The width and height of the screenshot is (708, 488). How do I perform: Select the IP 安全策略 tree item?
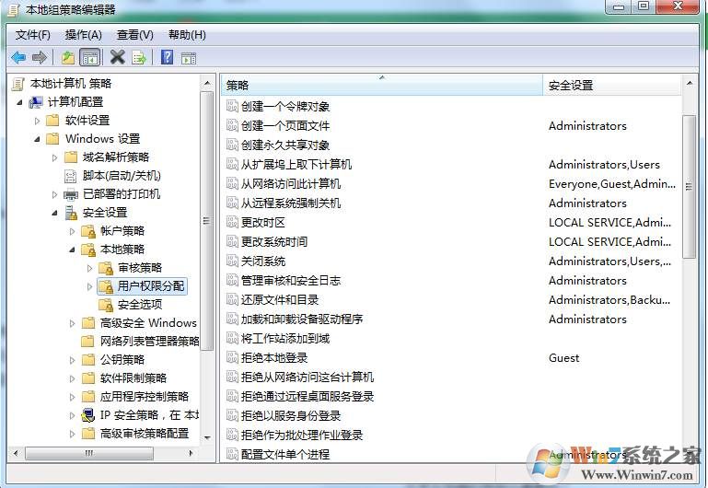pos(149,415)
